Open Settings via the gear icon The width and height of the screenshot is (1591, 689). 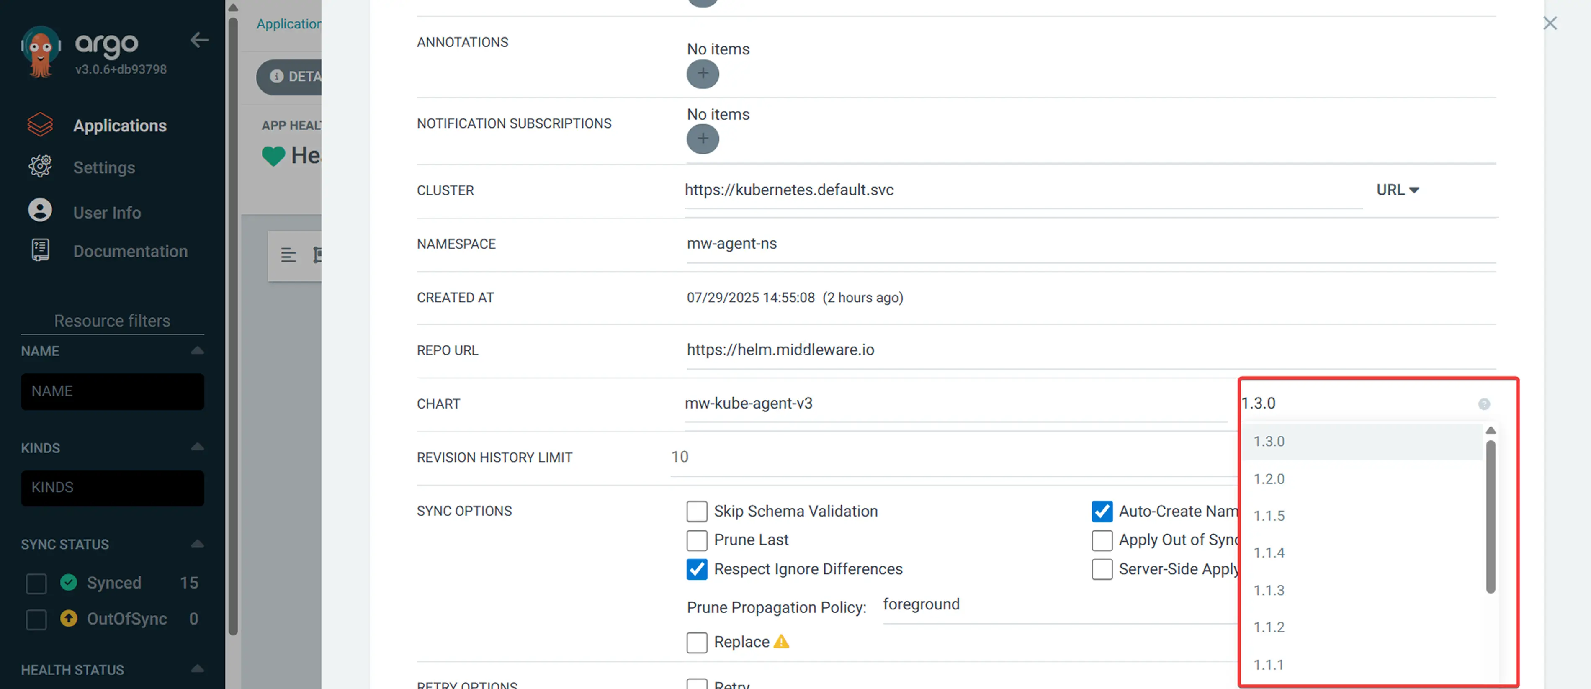point(40,167)
